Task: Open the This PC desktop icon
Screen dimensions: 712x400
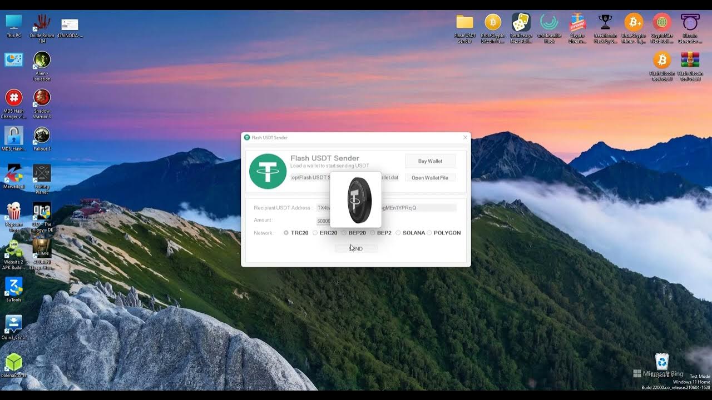Action: (14, 26)
